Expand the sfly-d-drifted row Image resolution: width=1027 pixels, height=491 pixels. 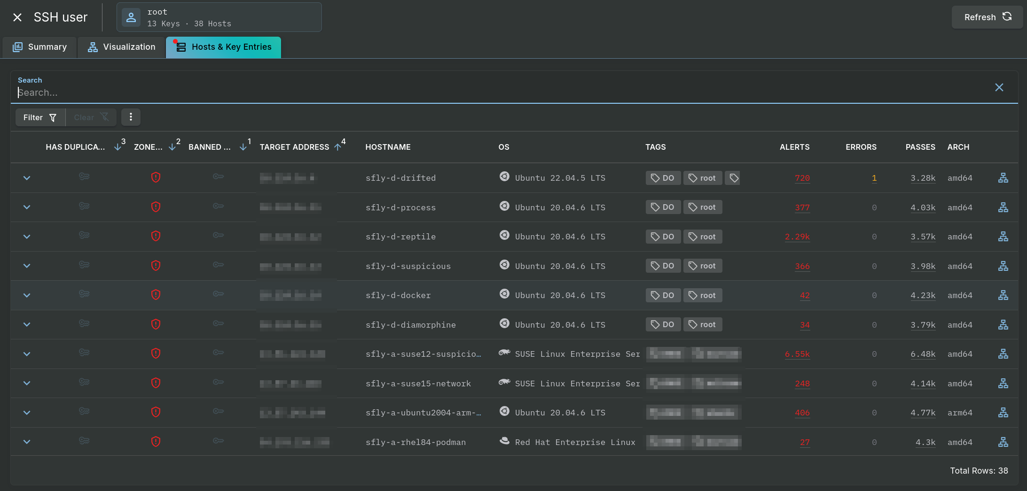click(27, 178)
